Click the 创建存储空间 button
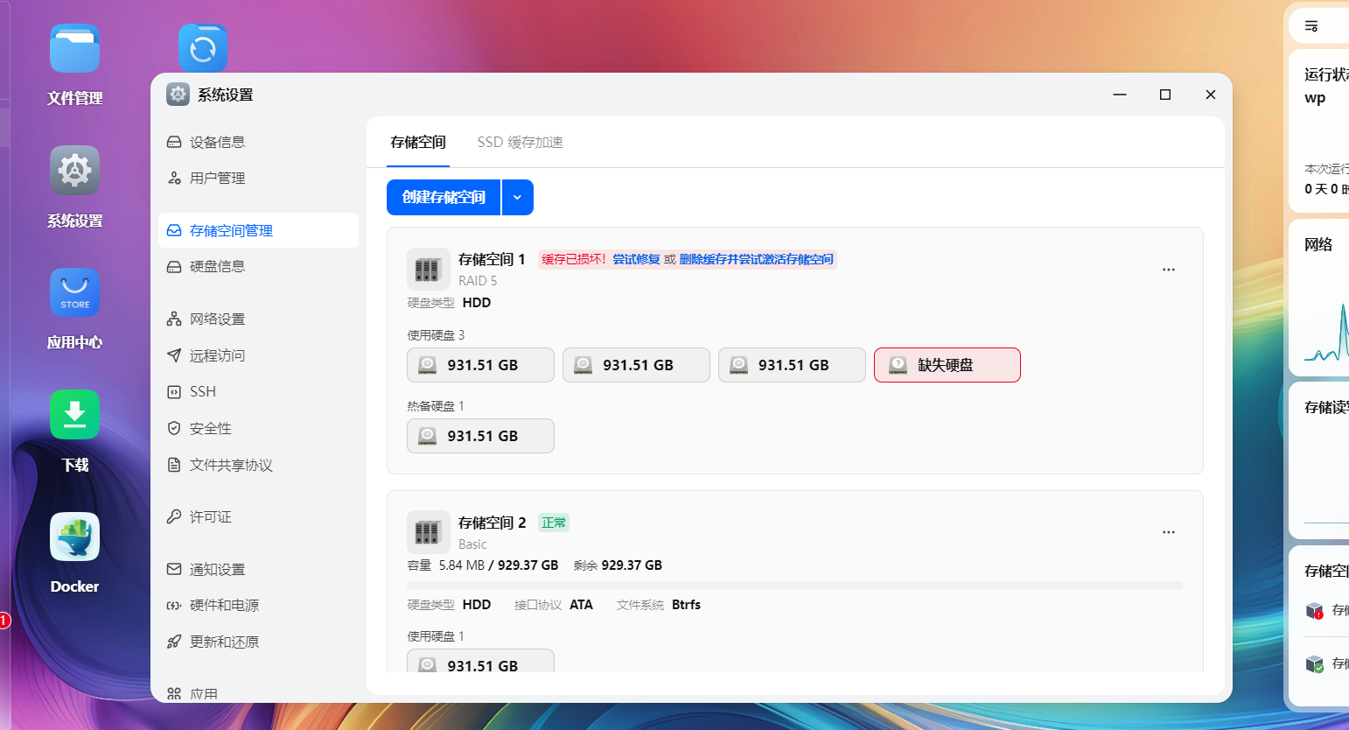This screenshot has height=730, width=1349. pyautogui.click(x=444, y=197)
